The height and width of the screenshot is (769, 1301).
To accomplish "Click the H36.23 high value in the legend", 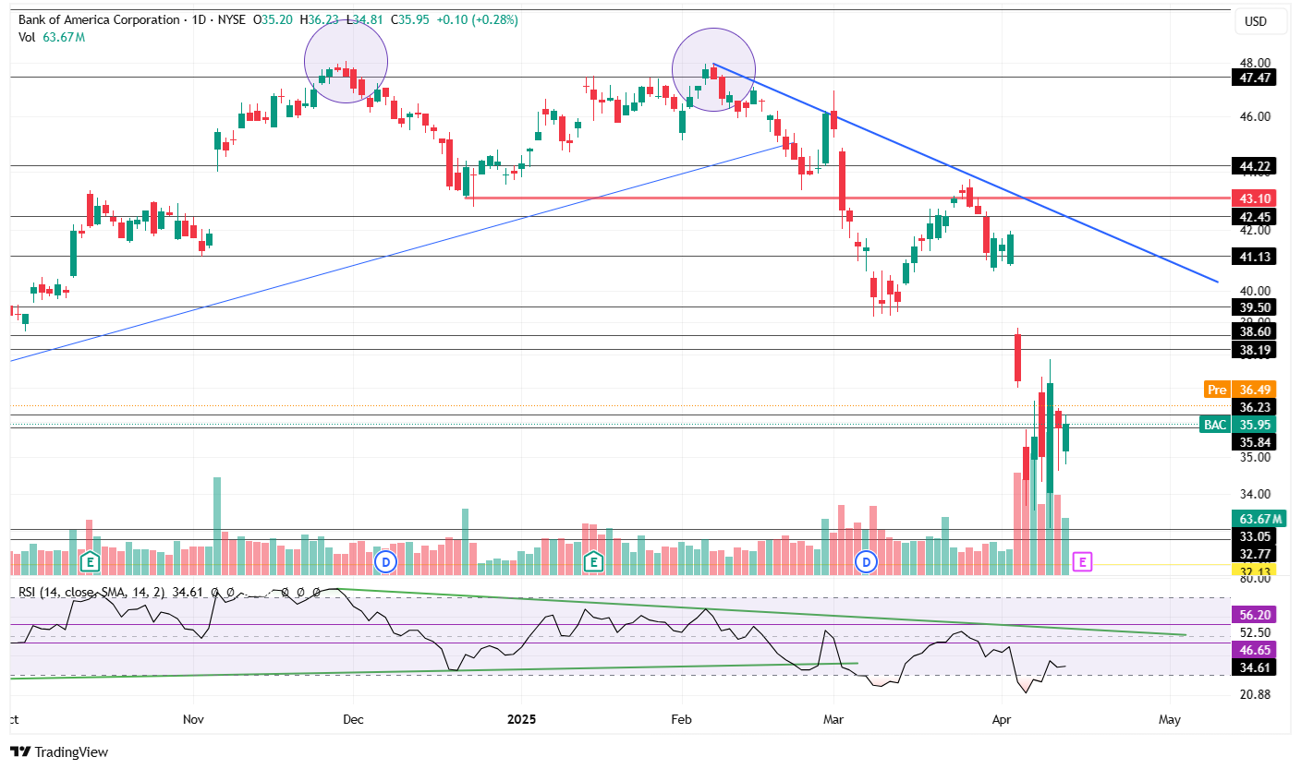I will click(320, 19).
